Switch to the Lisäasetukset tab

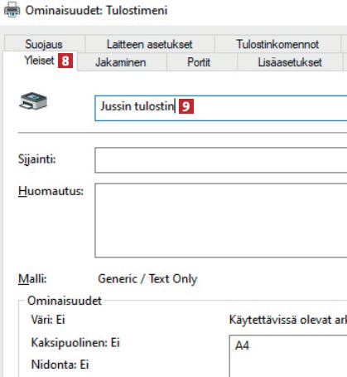290,62
